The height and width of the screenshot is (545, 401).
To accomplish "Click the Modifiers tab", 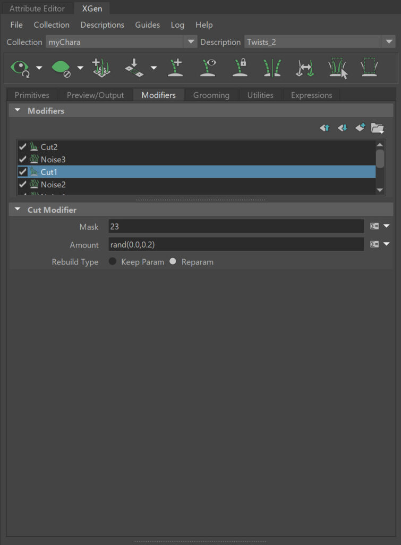I will coord(158,95).
